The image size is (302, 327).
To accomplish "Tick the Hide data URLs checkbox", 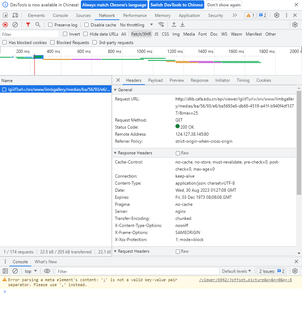I will [85, 34].
